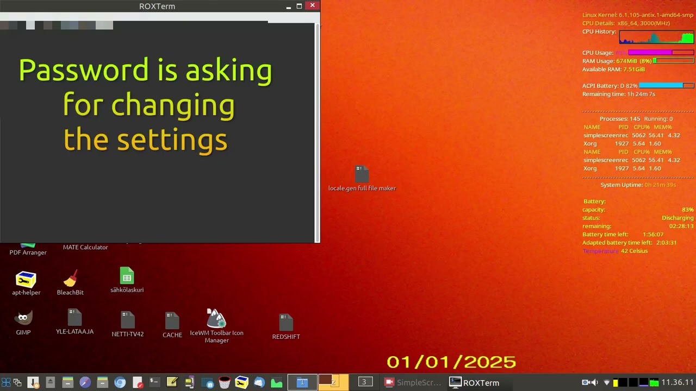696x391 pixels.
Task: Select the YLE-LATAAJA script icon
Action: (x=74, y=322)
